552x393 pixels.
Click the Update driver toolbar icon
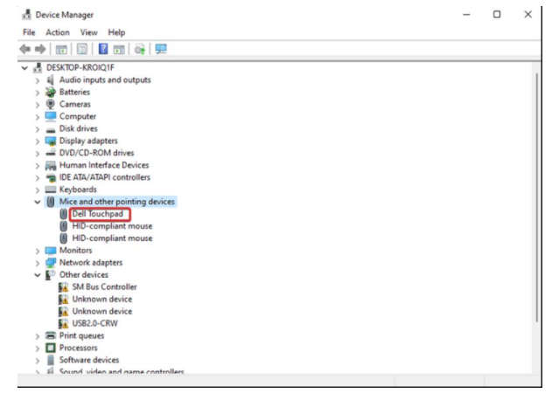click(x=139, y=51)
